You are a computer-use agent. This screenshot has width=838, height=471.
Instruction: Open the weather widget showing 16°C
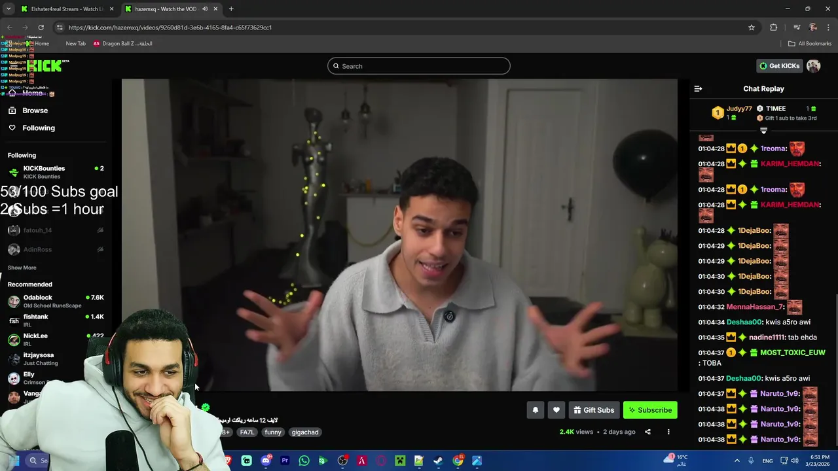676,460
